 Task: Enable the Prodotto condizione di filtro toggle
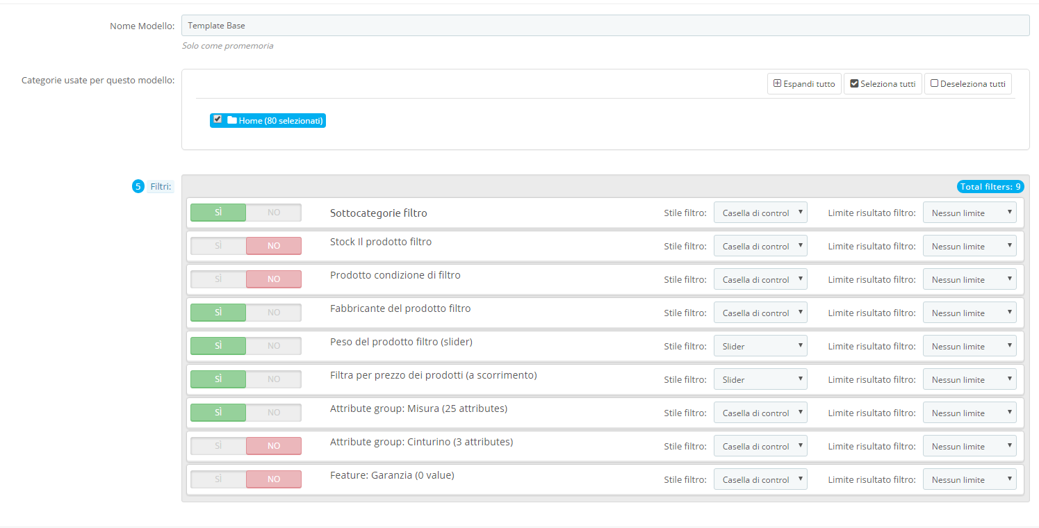218,279
